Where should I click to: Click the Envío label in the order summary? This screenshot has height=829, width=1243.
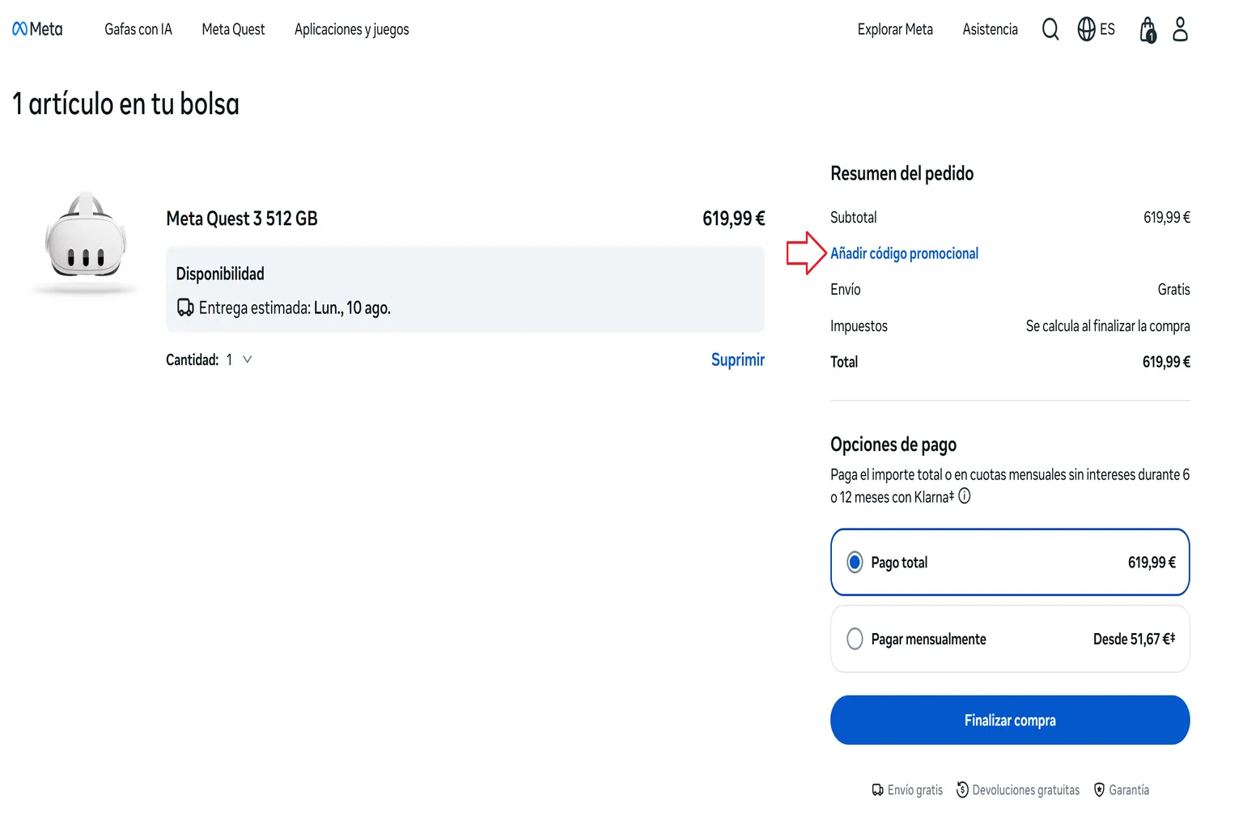(x=846, y=289)
